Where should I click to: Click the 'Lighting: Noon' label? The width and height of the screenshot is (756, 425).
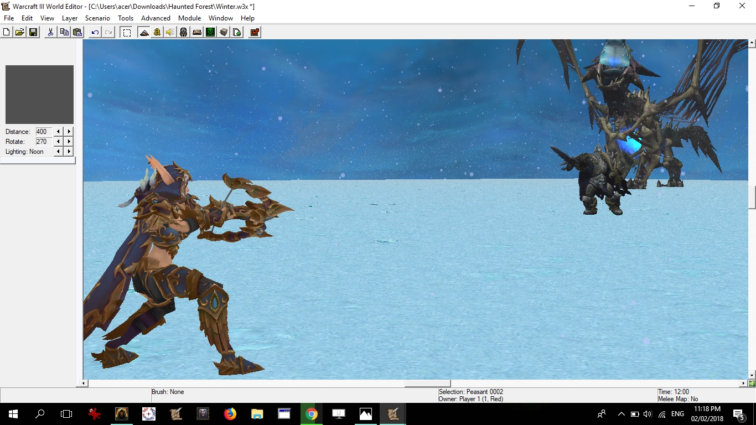point(24,152)
